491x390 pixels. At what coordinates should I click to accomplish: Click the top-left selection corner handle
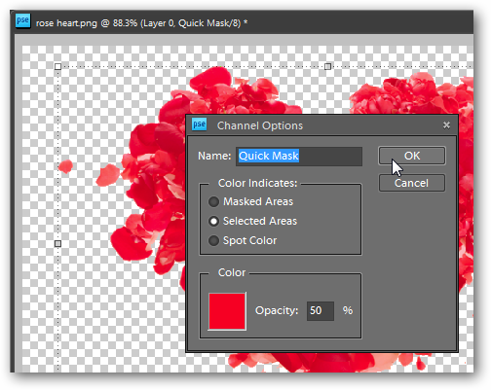57,66
